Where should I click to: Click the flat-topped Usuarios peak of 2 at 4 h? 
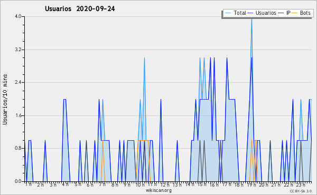point(64,99)
